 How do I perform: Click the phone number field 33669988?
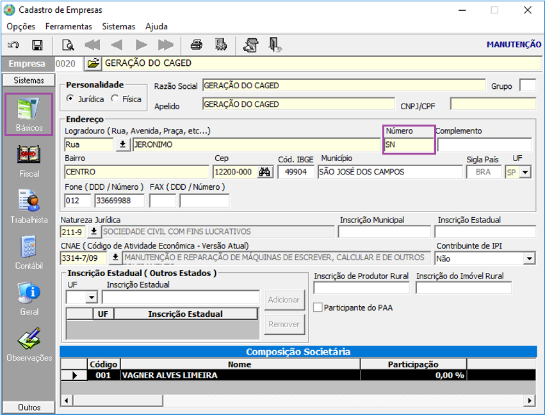pyautogui.click(x=120, y=201)
